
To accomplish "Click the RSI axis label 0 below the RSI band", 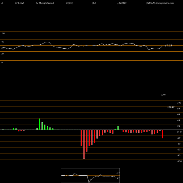I will [x=2, y=63].
